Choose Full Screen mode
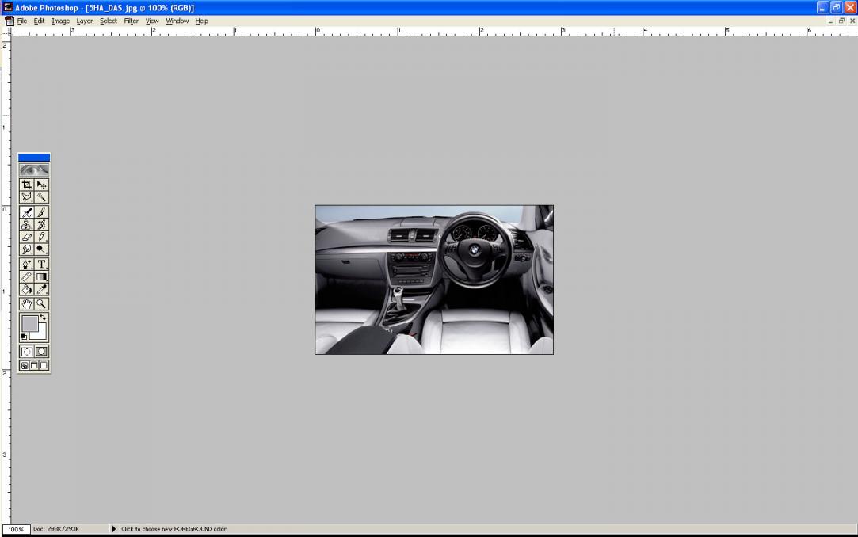 click(x=44, y=365)
